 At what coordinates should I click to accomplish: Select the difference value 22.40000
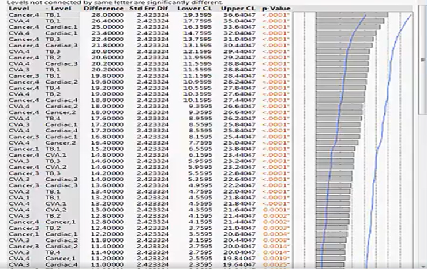108,39
